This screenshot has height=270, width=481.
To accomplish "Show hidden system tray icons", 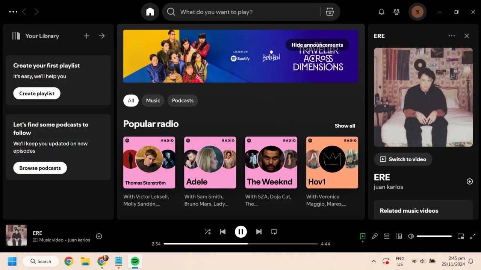I will click(374, 261).
